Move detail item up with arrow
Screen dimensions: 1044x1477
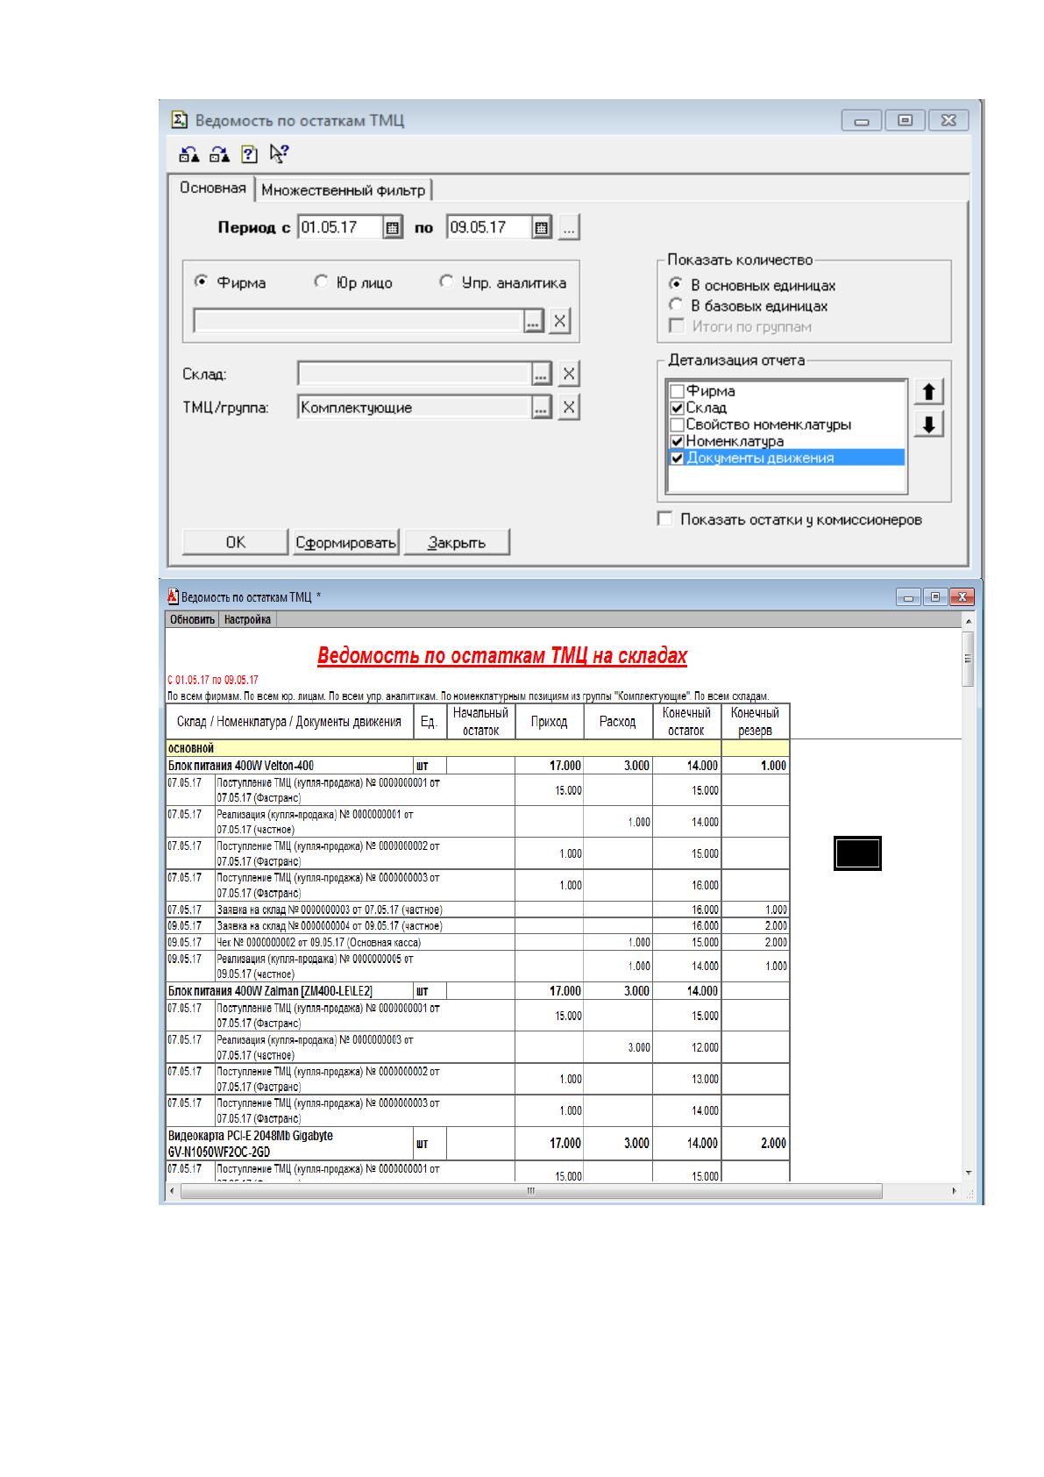928,392
